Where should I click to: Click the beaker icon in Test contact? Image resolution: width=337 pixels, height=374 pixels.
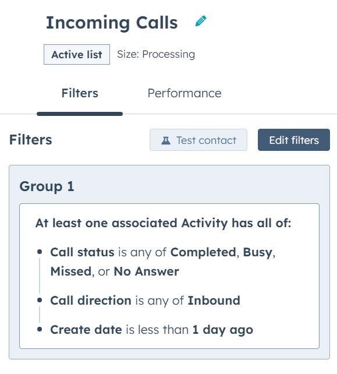click(166, 140)
